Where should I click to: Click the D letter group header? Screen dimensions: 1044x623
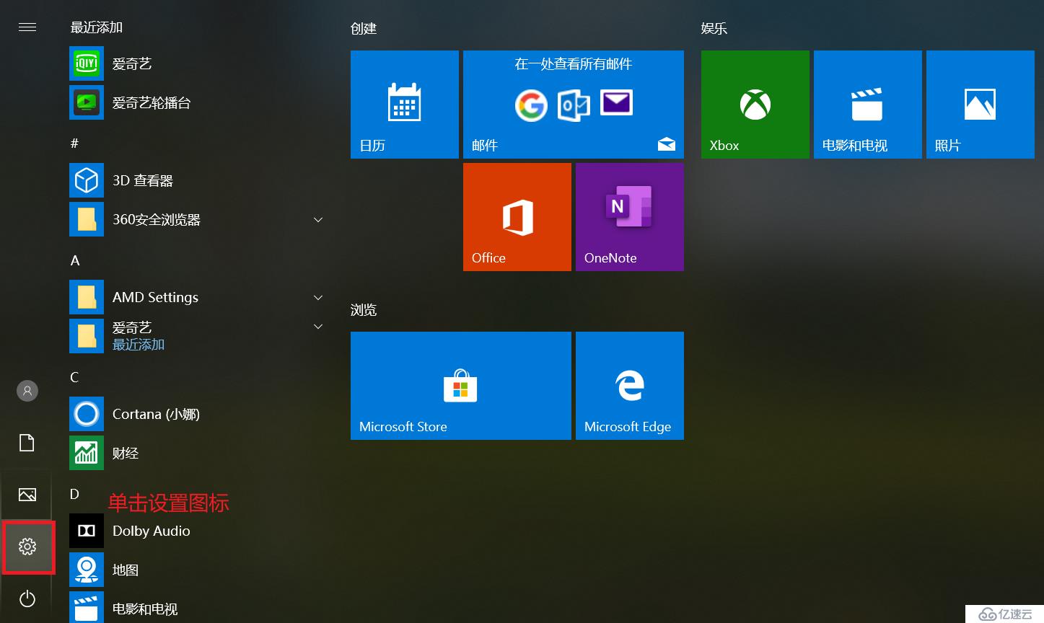click(x=74, y=494)
